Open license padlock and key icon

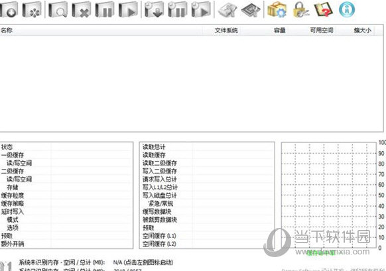[x=301, y=10]
